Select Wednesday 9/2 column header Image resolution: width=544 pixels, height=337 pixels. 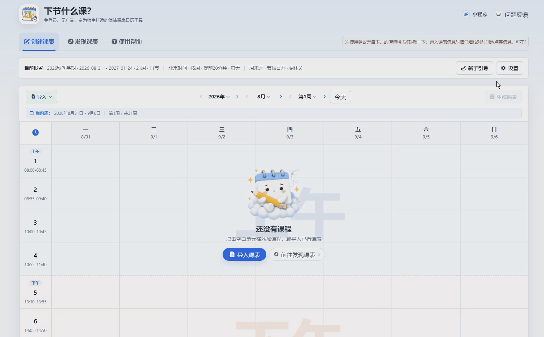222,133
